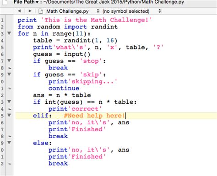
Task: Open the Math Challenge.py file popup menu
Action: [73, 11]
